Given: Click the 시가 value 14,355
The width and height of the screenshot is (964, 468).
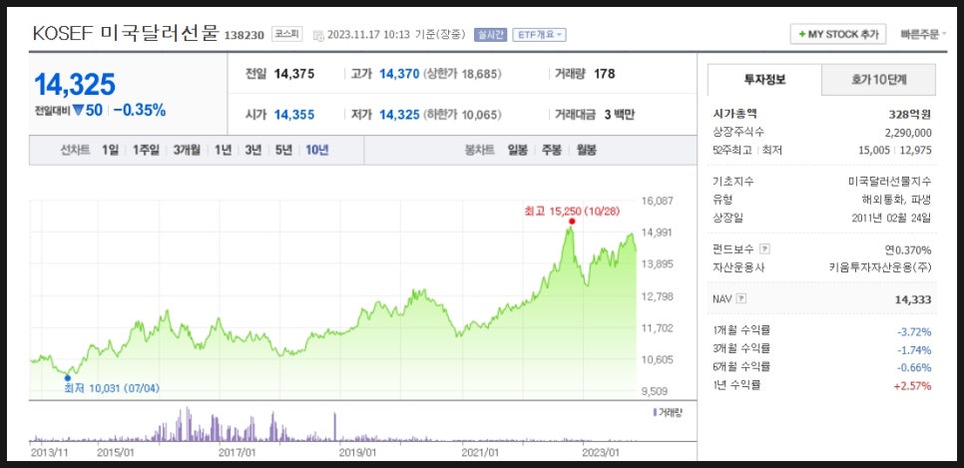Looking at the screenshot, I should tap(293, 115).
